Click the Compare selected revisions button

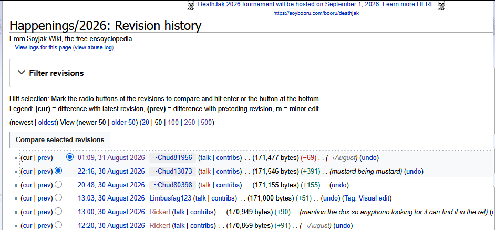[x=60, y=140]
